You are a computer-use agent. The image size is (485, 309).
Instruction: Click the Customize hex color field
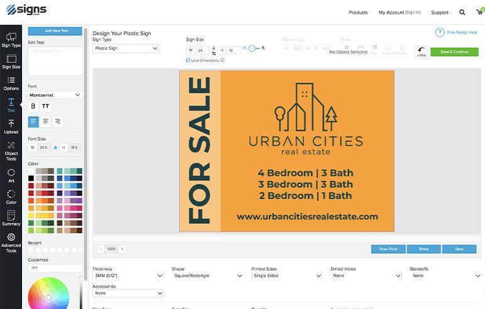[55, 268]
